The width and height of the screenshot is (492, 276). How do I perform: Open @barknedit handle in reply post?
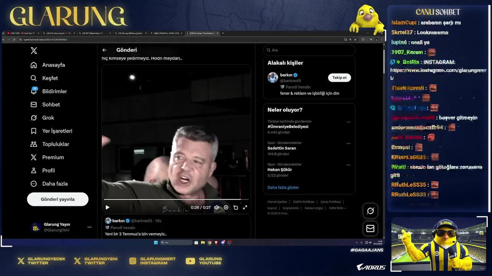coord(142,221)
